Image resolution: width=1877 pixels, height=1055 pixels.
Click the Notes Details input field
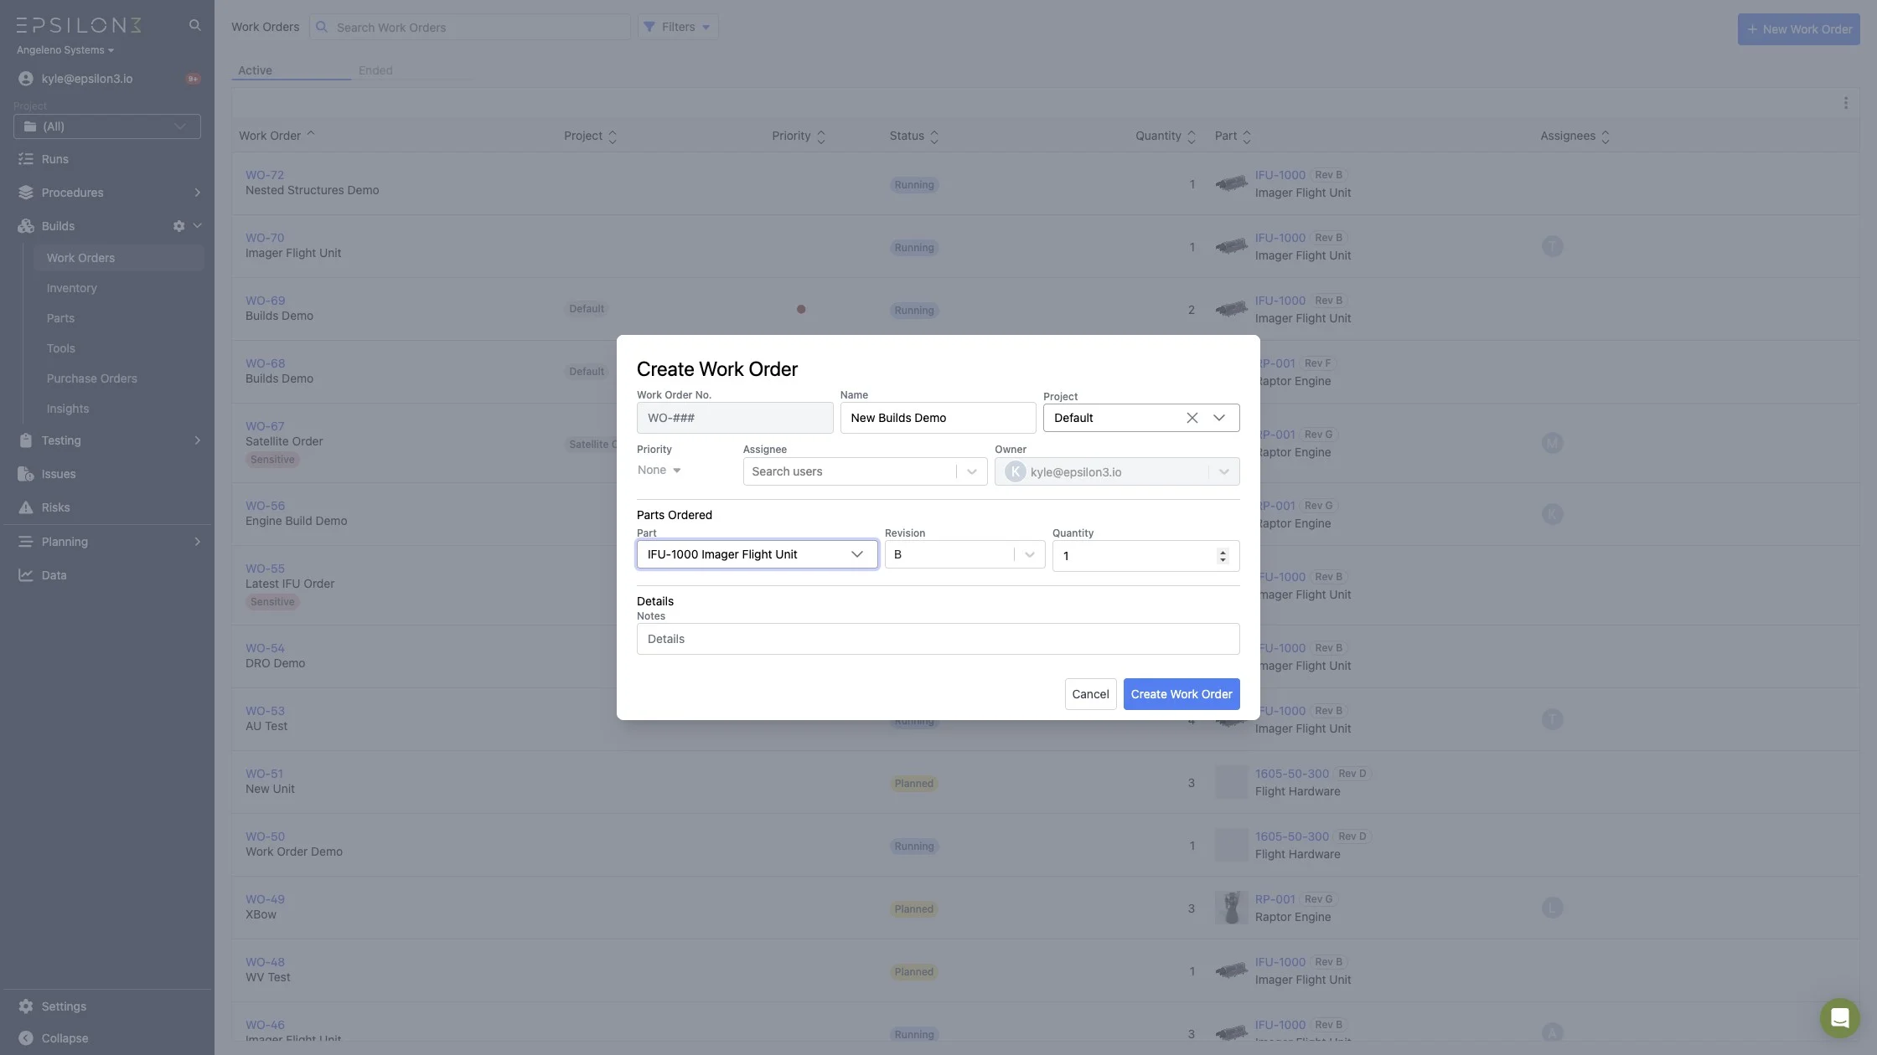pos(938,639)
